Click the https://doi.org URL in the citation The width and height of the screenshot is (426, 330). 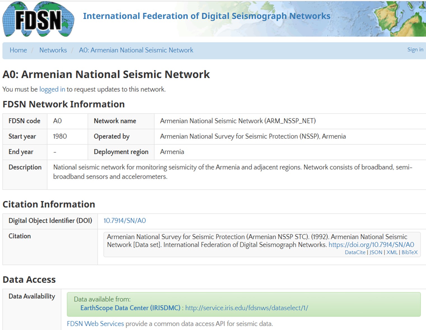coord(371,245)
